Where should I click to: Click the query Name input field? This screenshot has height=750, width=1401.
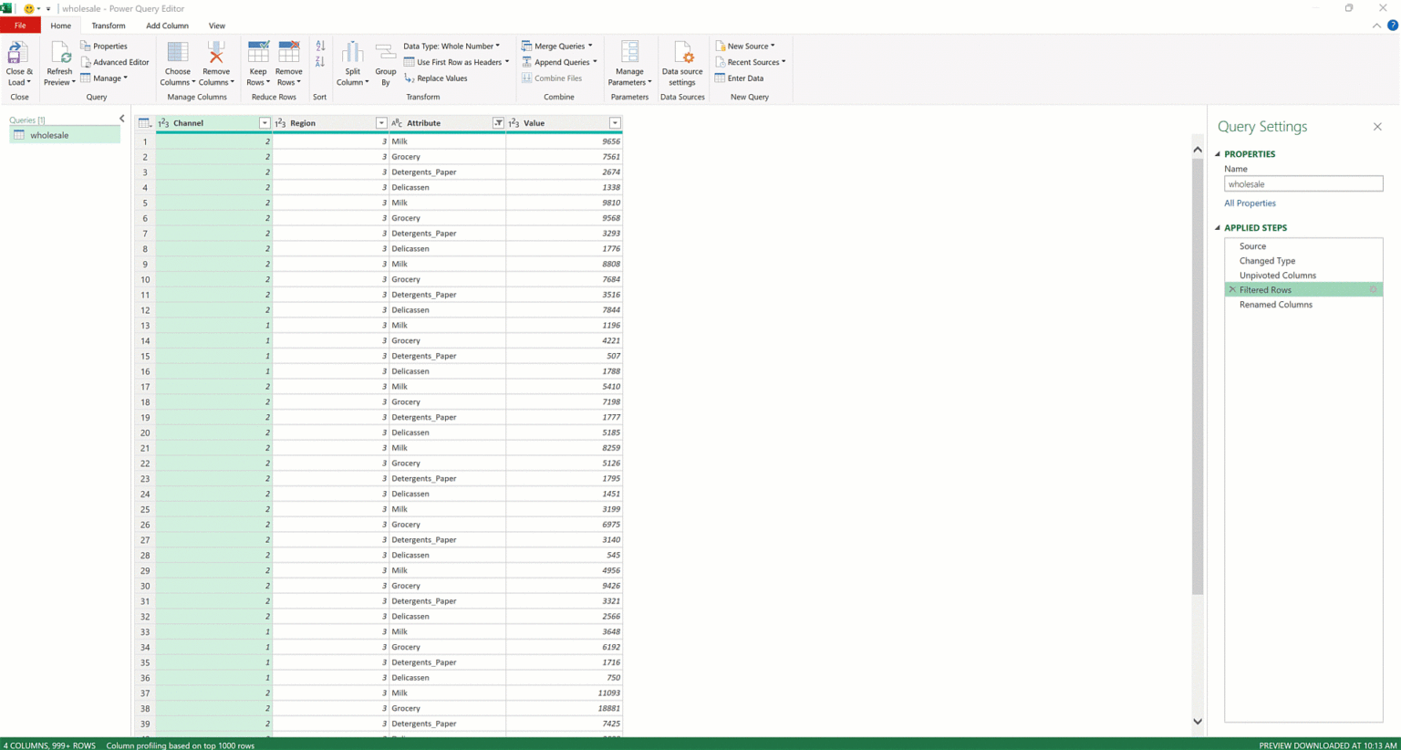1302,184
